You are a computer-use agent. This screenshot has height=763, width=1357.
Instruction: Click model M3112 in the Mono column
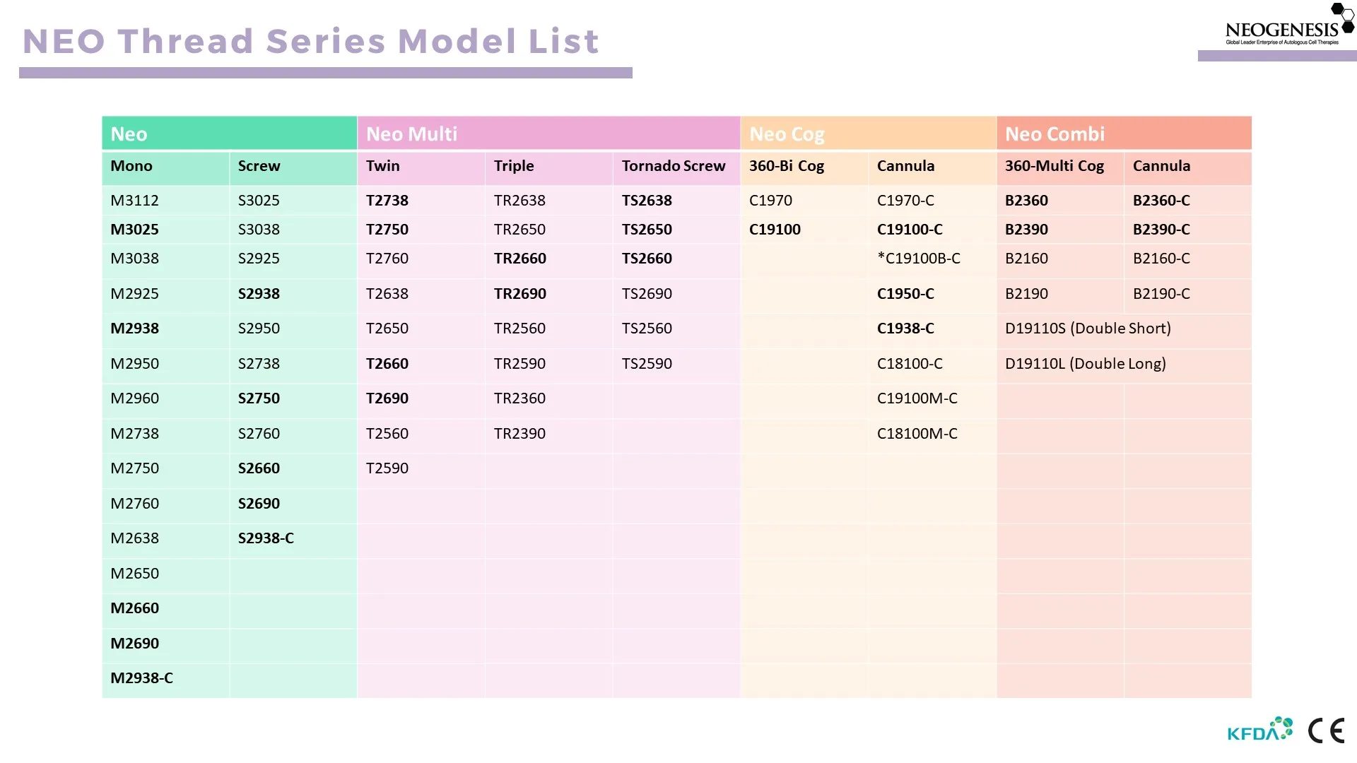point(135,201)
